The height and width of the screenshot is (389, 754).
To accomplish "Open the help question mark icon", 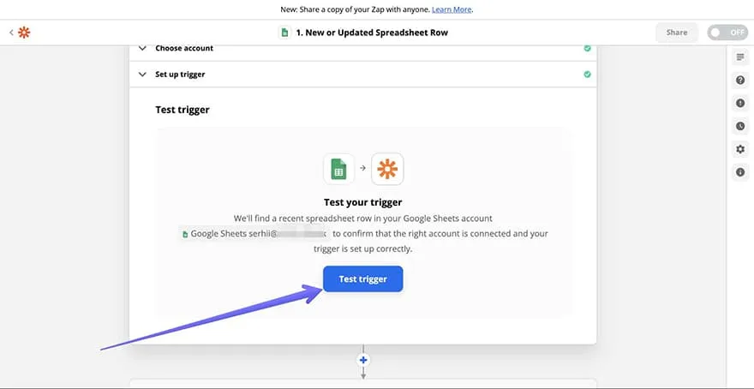I will [x=740, y=81].
